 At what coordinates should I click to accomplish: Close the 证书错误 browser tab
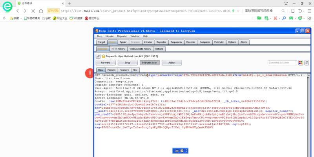point(63,4)
